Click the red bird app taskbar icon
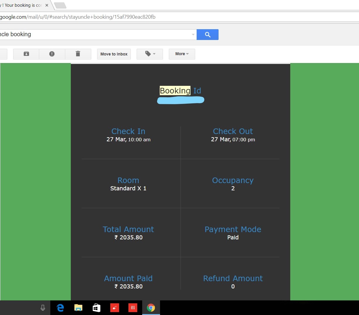 click(x=114, y=308)
